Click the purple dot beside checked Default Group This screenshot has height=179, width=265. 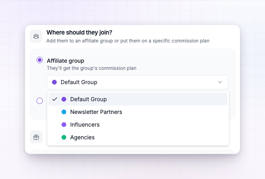click(64, 99)
